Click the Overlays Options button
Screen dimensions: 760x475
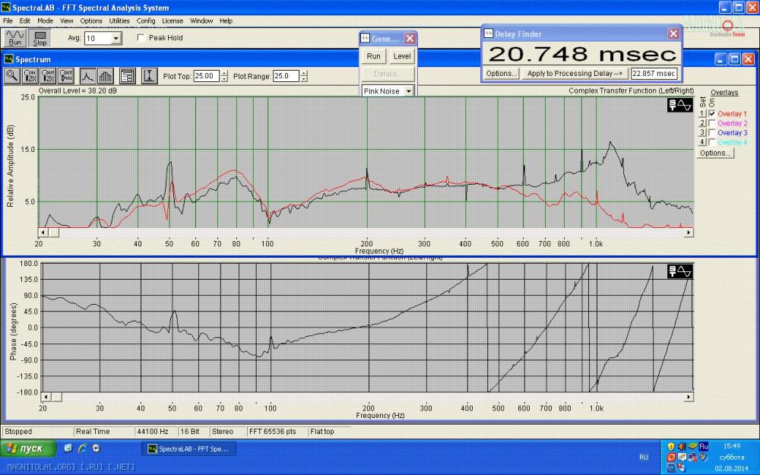pos(715,153)
